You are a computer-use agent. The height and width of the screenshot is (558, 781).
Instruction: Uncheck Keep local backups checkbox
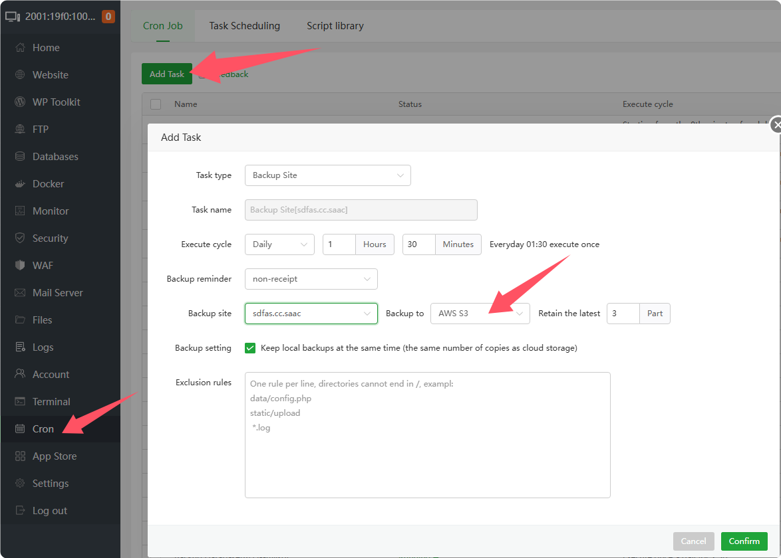(250, 348)
